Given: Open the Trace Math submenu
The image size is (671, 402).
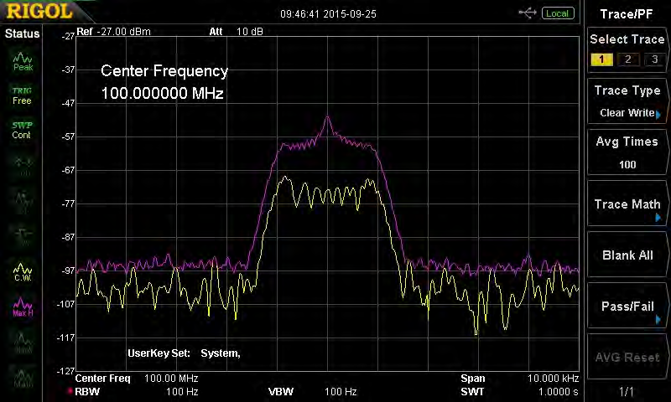Looking at the screenshot, I should coord(627,204).
